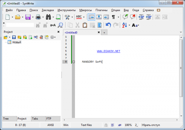Screen dimensions: 185x130
Task: Open the sort A-Z dropdown arrow
Action: tap(129, 25)
